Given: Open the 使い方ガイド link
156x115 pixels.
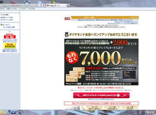Looking at the screenshot, I should coord(6,25).
